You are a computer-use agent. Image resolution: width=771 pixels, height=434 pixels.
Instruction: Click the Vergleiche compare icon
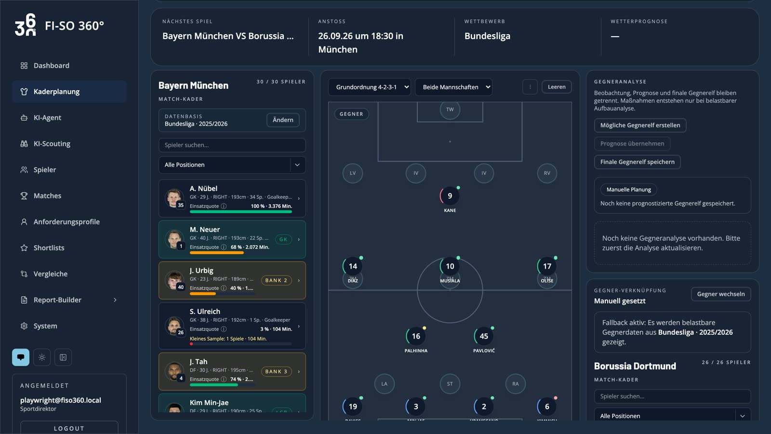tap(24, 274)
